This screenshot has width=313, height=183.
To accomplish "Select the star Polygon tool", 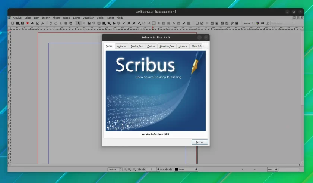I will [x=109, y=23].
